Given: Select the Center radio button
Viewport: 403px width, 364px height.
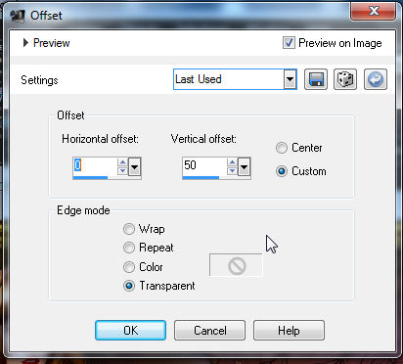Looking at the screenshot, I should (x=282, y=148).
